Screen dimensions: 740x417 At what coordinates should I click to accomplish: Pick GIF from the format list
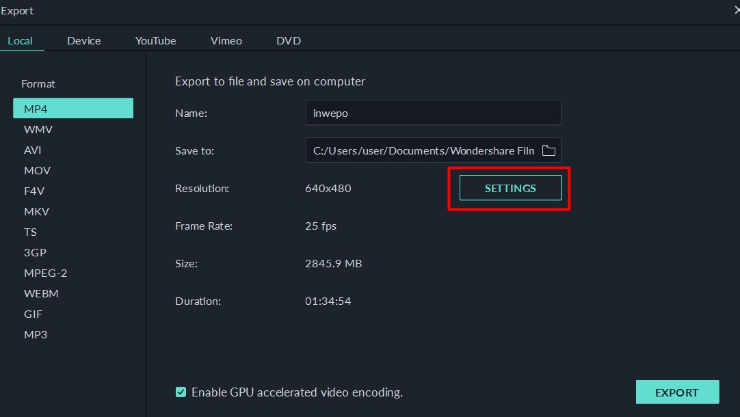coord(33,314)
